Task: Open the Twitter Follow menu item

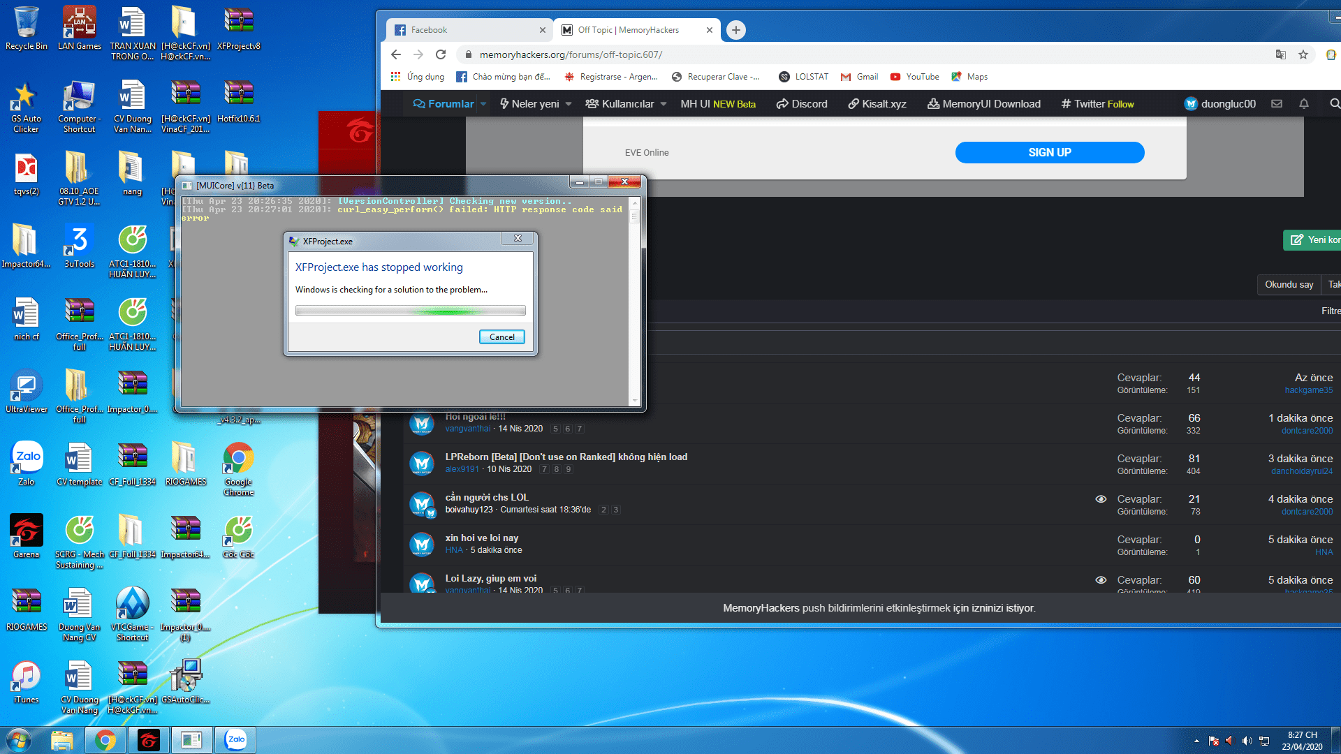Action: coord(1097,104)
